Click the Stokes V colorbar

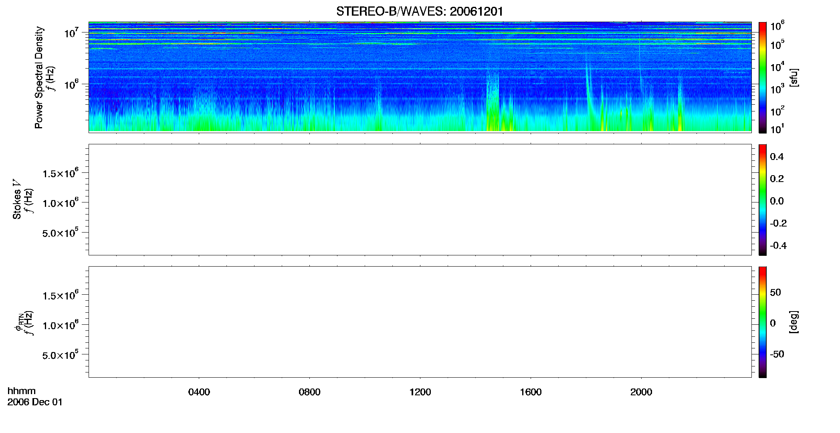point(763,200)
